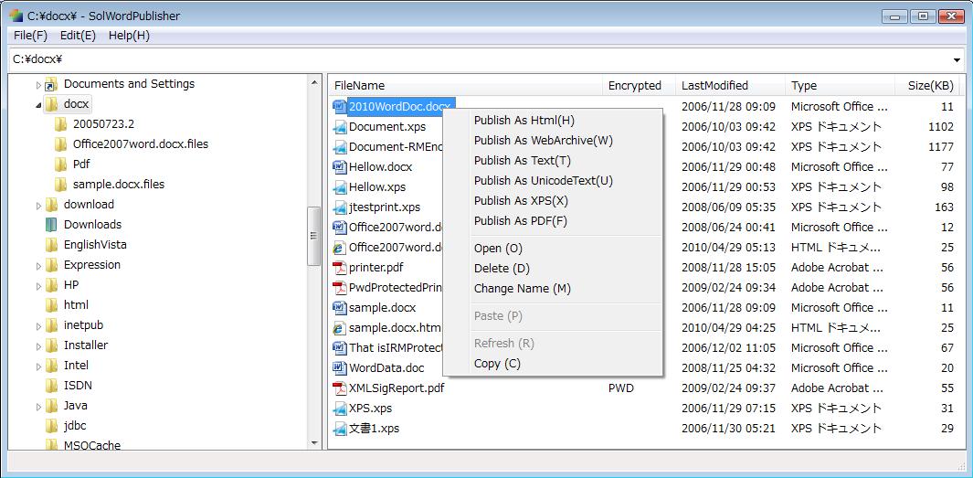The height and width of the screenshot is (478, 973).
Task: Click the Word icon beside WordData.doc
Action: pyautogui.click(x=340, y=367)
